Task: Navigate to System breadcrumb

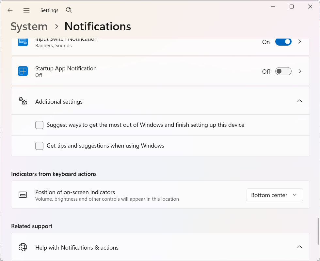Action: coord(29,27)
